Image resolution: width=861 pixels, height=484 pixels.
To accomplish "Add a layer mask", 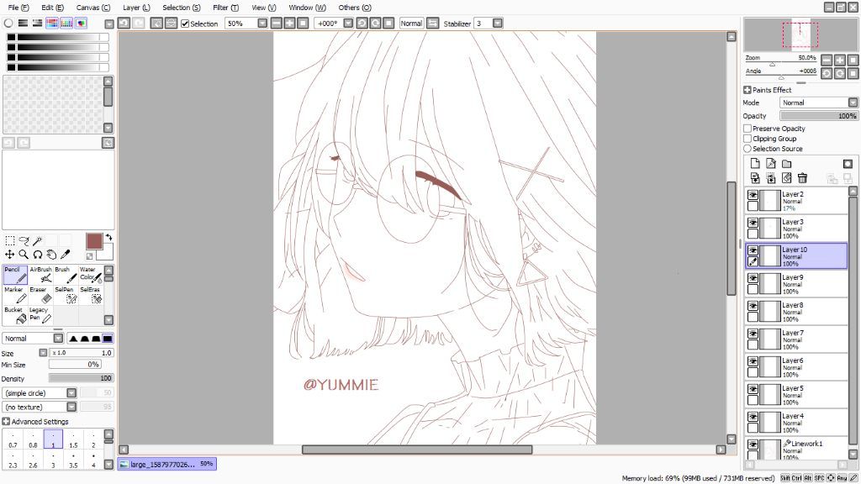I will tap(848, 164).
